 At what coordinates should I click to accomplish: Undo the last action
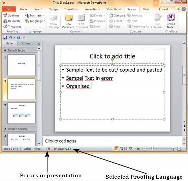(x=10, y=38)
